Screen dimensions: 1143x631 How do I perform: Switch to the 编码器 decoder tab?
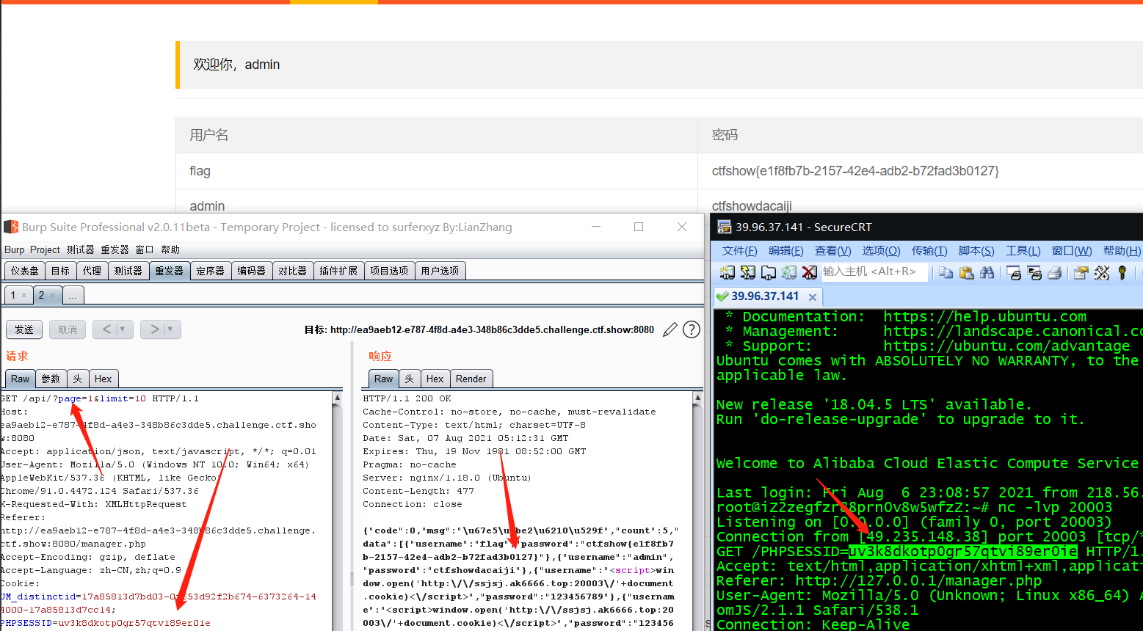click(x=251, y=271)
